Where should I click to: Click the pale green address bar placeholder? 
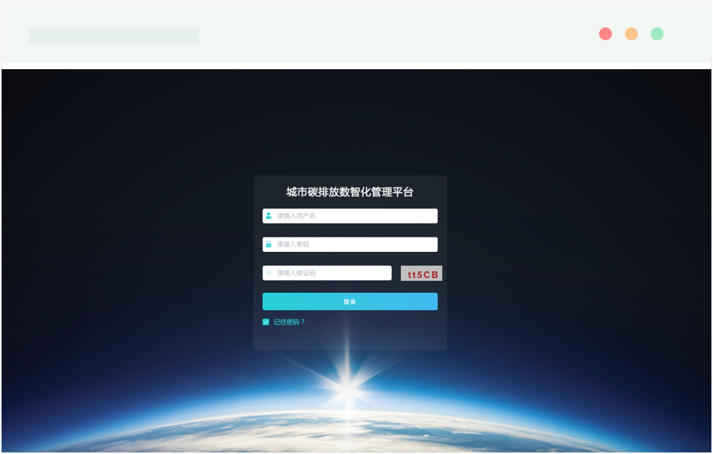click(x=115, y=36)
